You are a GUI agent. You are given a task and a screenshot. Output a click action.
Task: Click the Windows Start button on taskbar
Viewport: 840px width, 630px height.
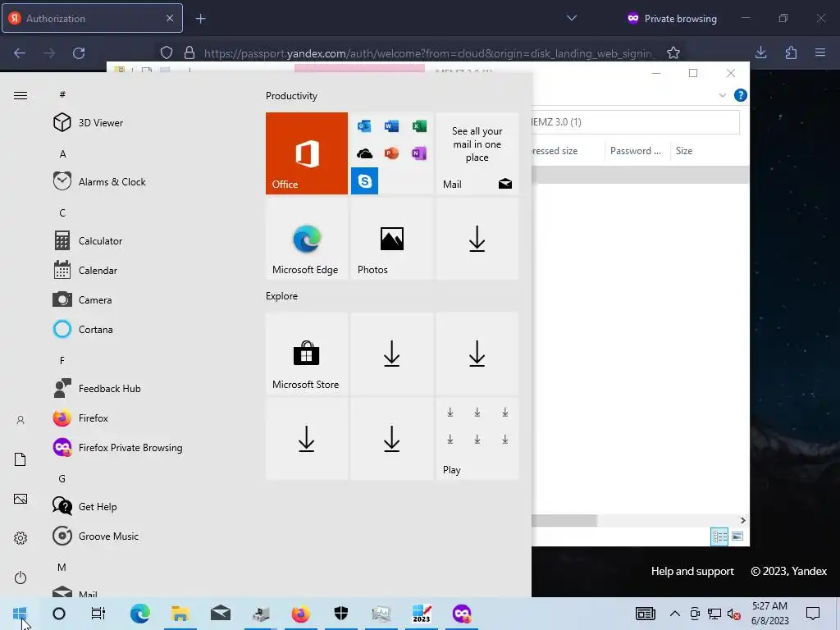coord(20,614)
